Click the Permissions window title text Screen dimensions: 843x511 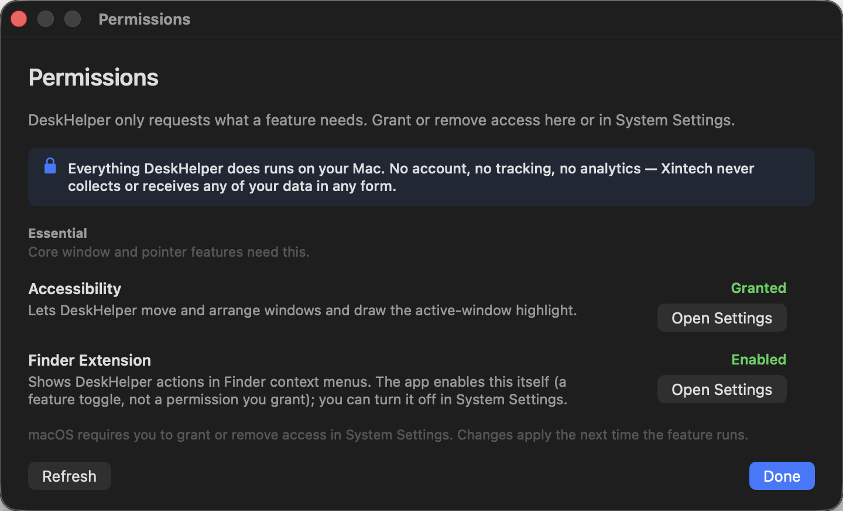click(x=145, y=19)
